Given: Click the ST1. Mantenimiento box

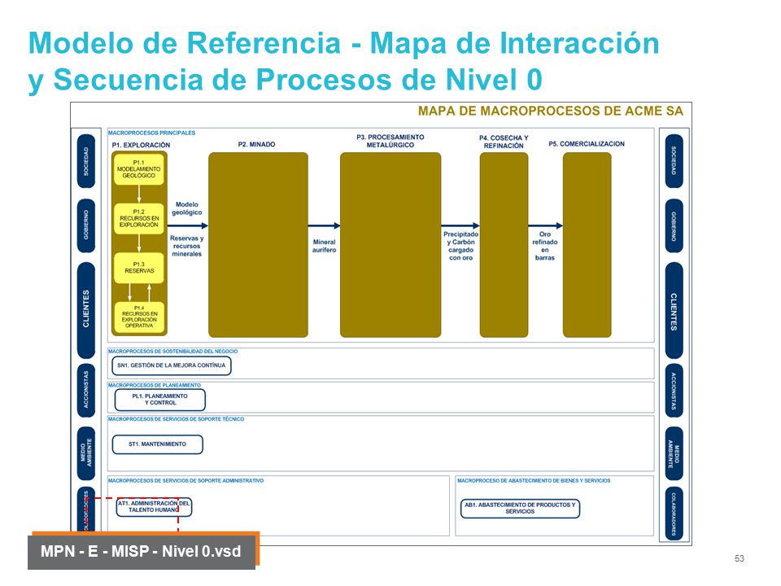Looking at the screenshot, I should point(157,444).
